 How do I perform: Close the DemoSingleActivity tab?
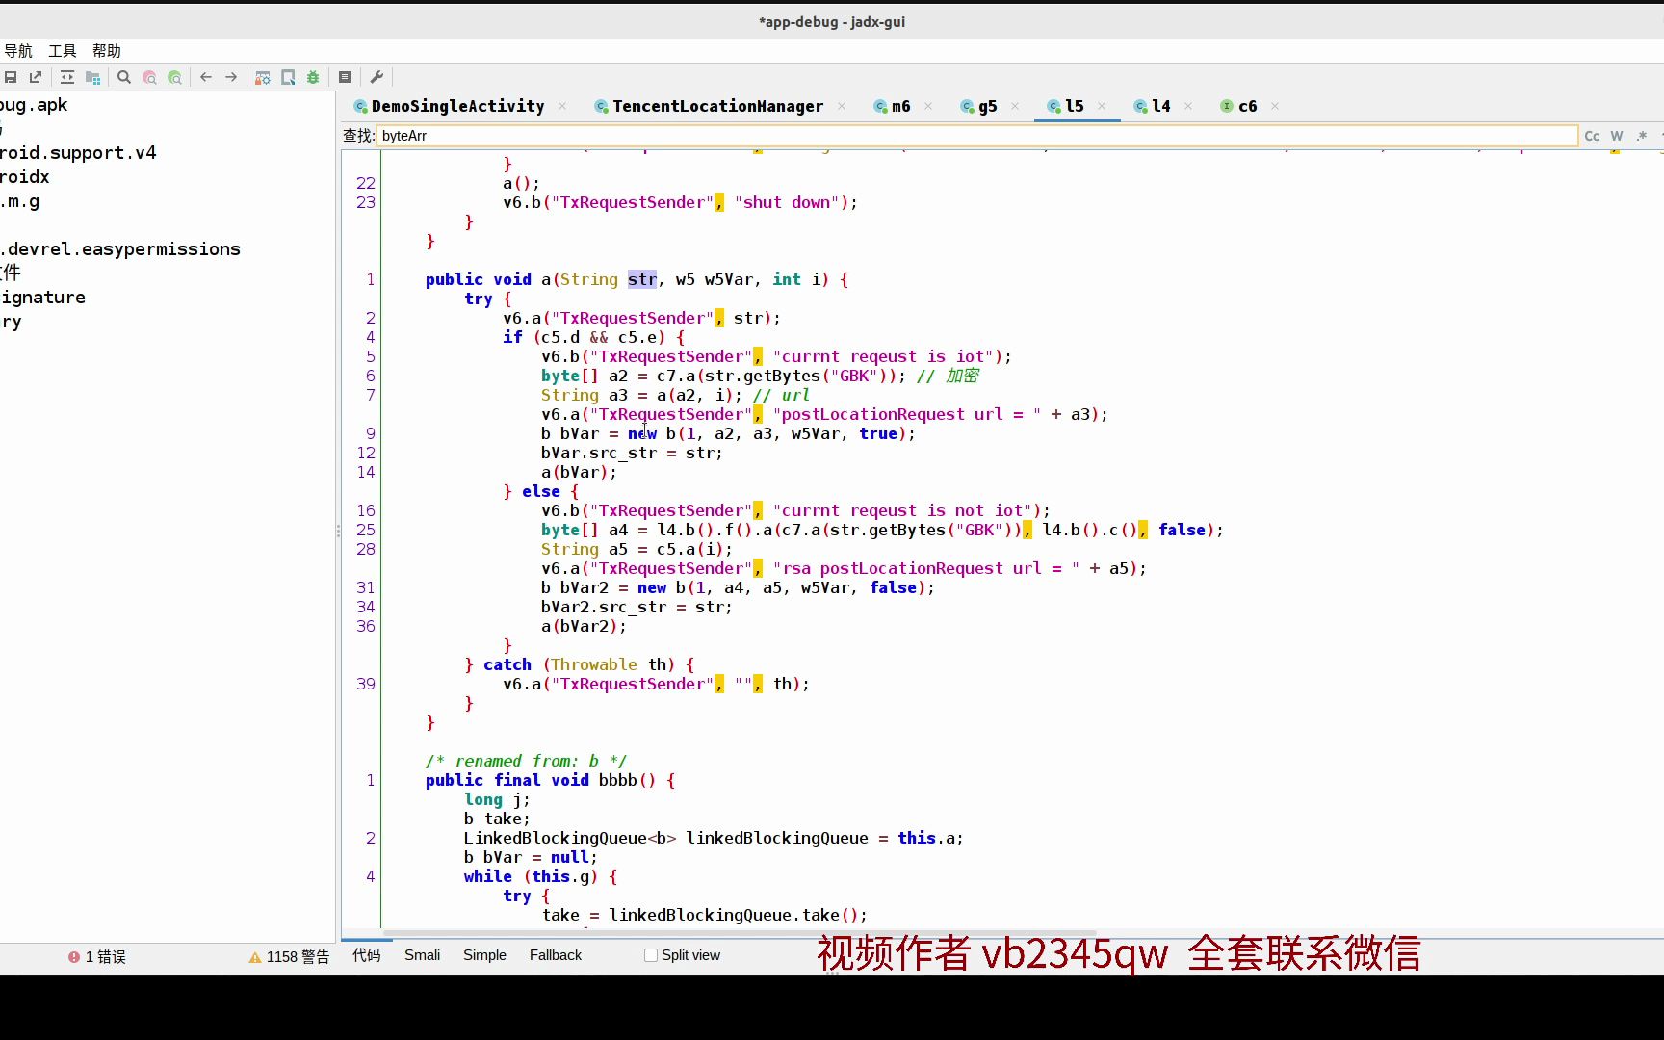tap(562, 106)
